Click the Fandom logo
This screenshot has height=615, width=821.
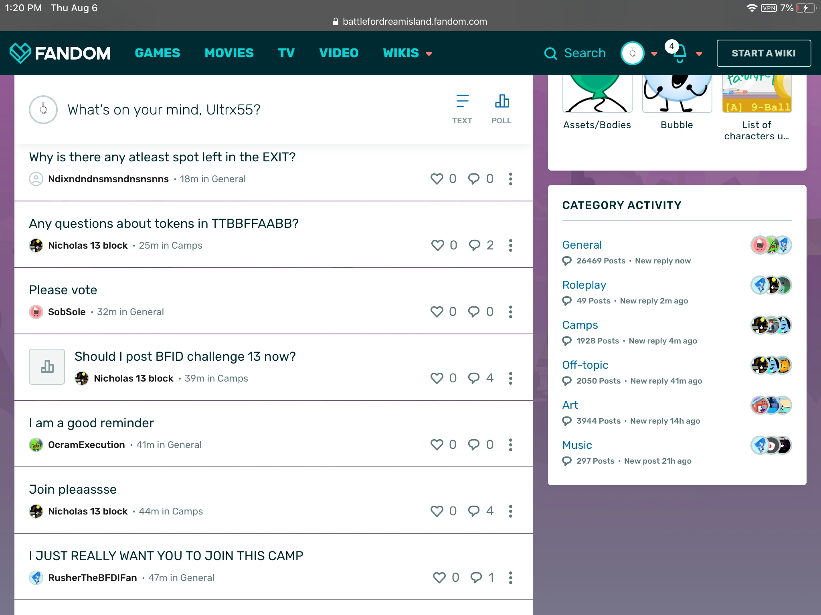(60, 53)
